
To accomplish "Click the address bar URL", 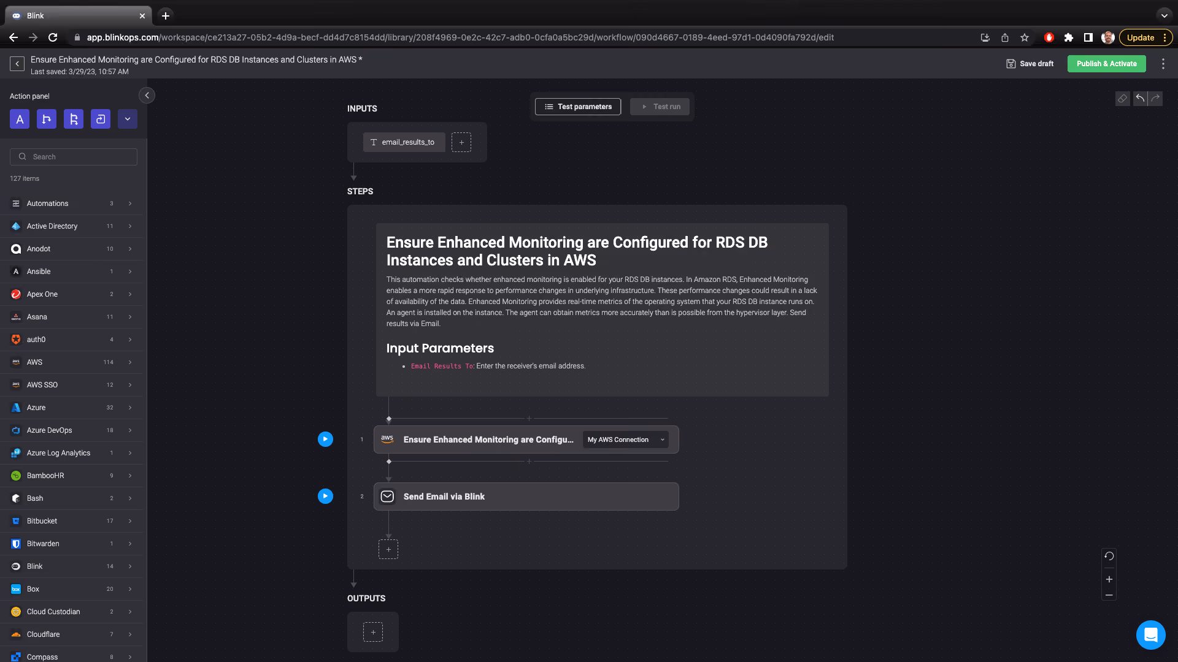I will click(460, 37).
